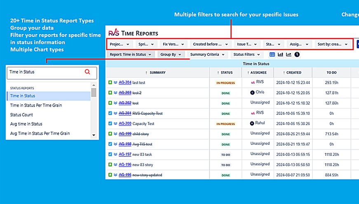
Task: Click Rahul avatar in AG-200 row
Action: (252, 123)
